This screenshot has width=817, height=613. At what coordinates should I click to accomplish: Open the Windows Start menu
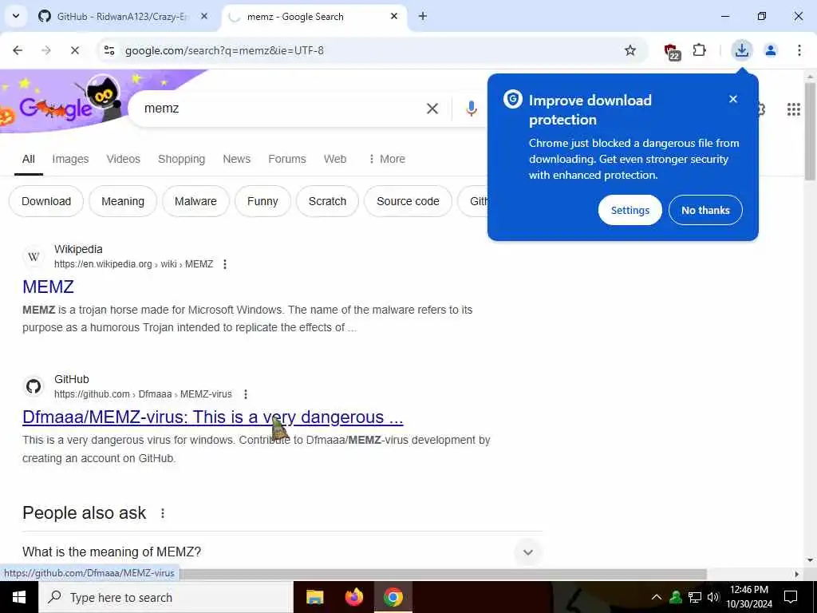pos(19,597)
